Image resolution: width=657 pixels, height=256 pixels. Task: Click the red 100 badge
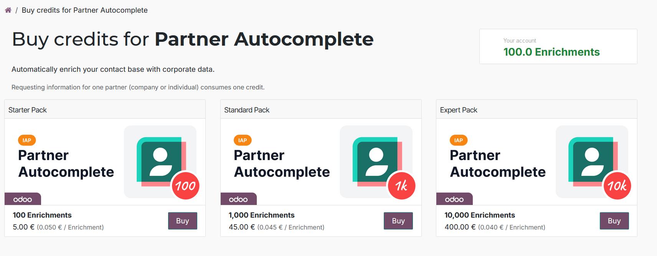[185, 186]
